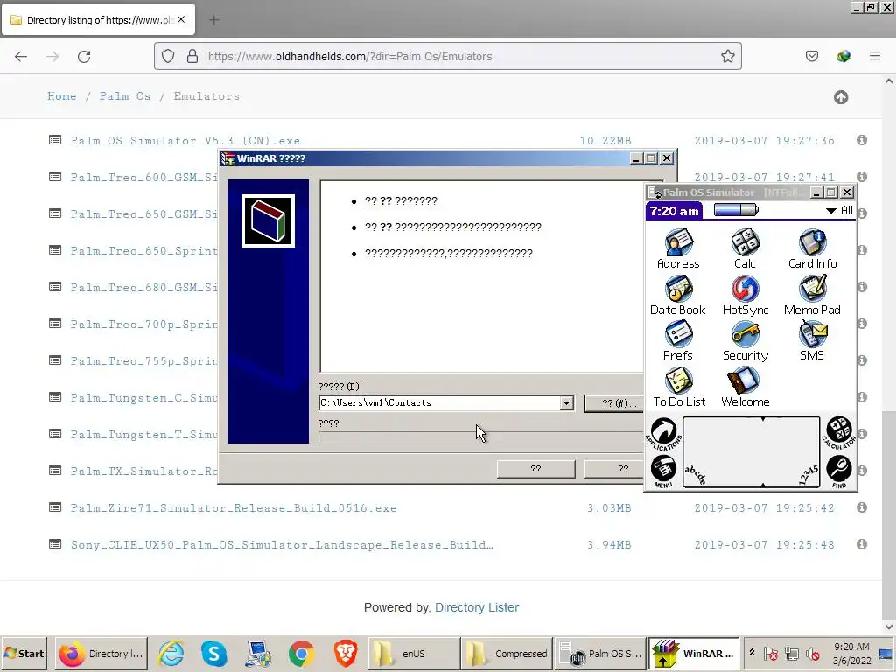Launch the SMS app in Palm simulator
This screenshot has height=672, width=896.
coord(812,340)
